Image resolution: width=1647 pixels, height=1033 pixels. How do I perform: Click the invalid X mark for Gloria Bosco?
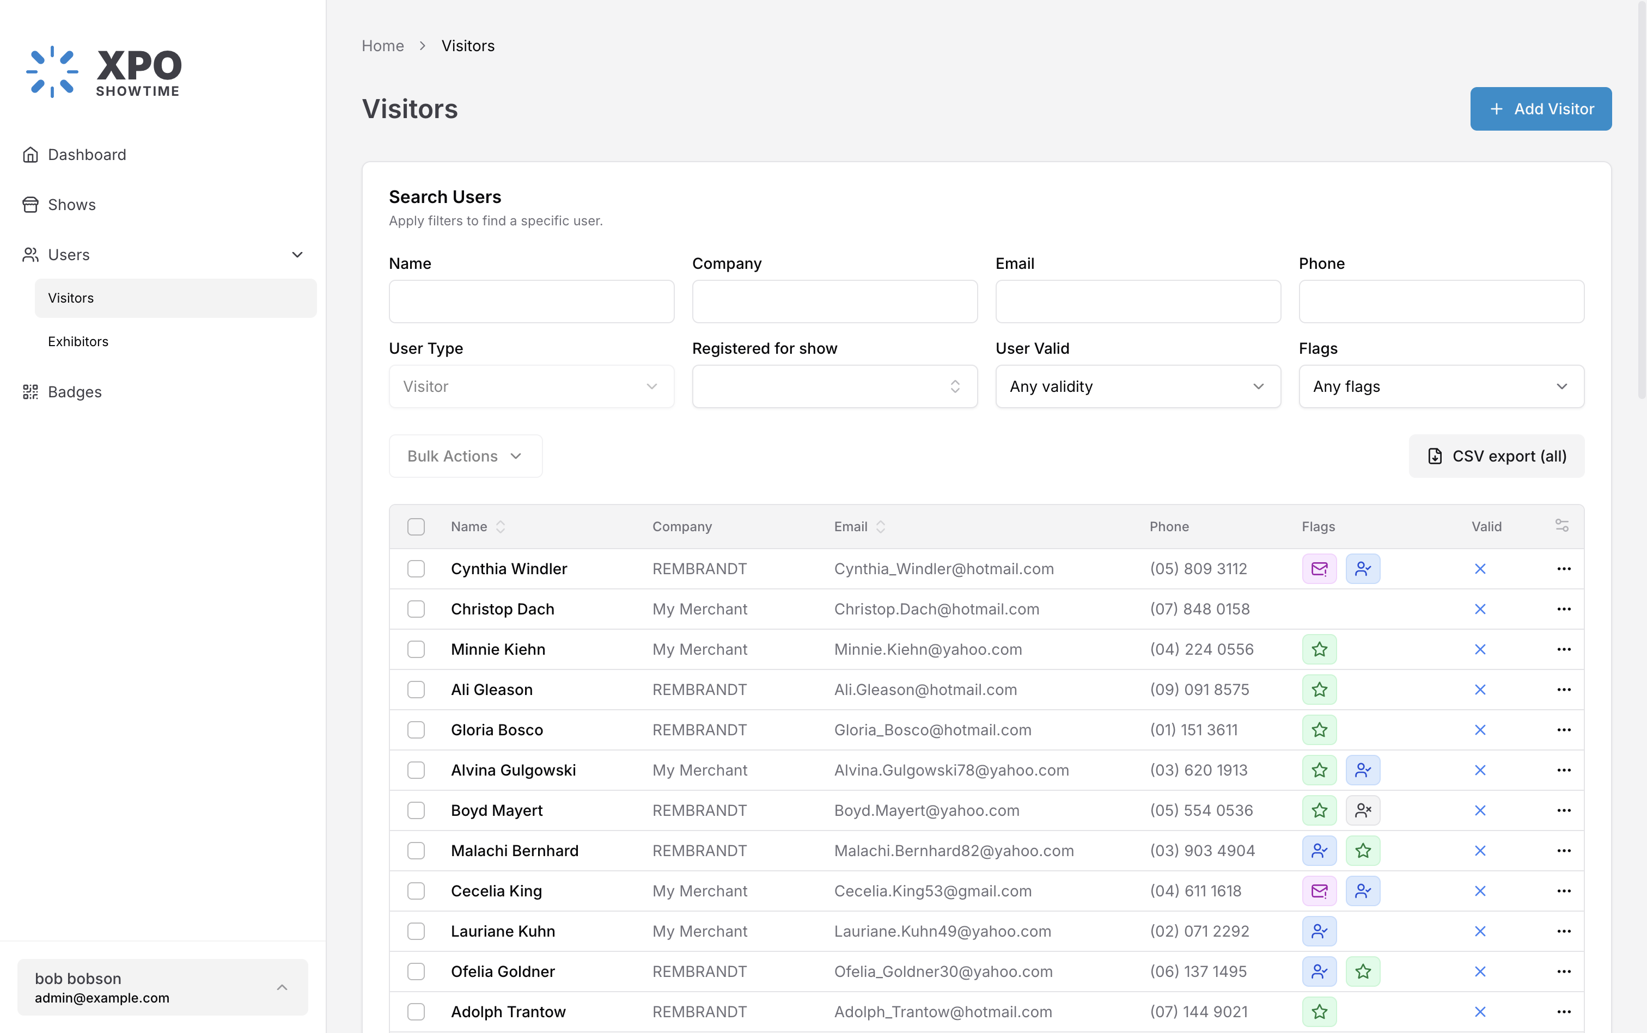[x=1480, y=730]
